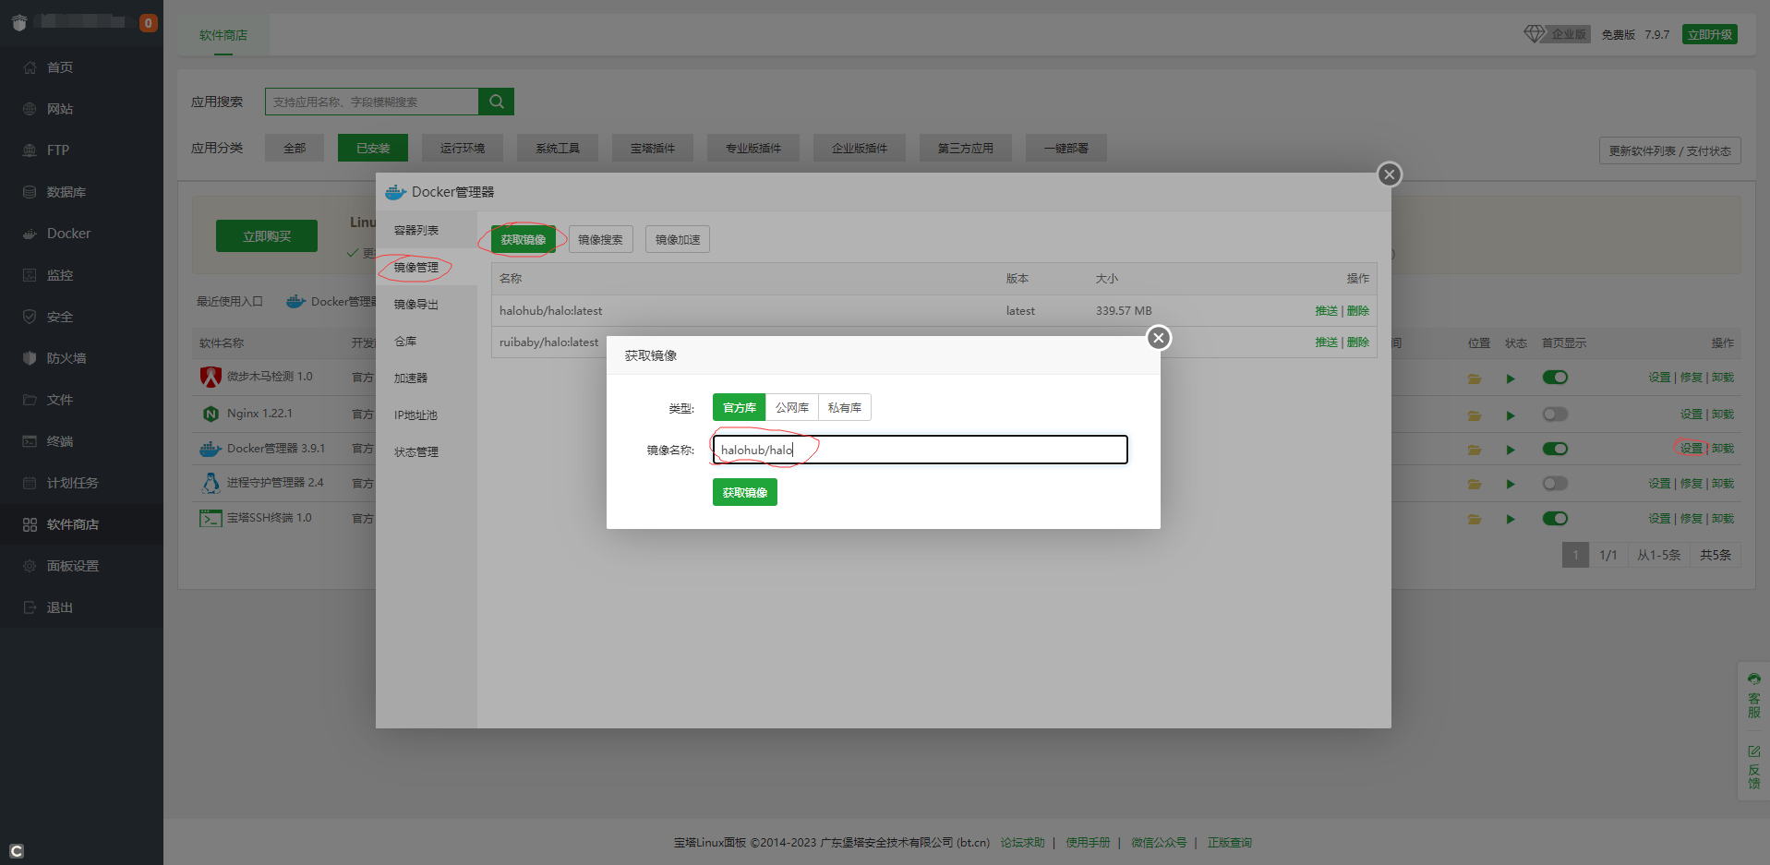This screenshot has width=1770, height=865.
Task: Open the 镜像搜索 button
Action: tap(600, 240)
